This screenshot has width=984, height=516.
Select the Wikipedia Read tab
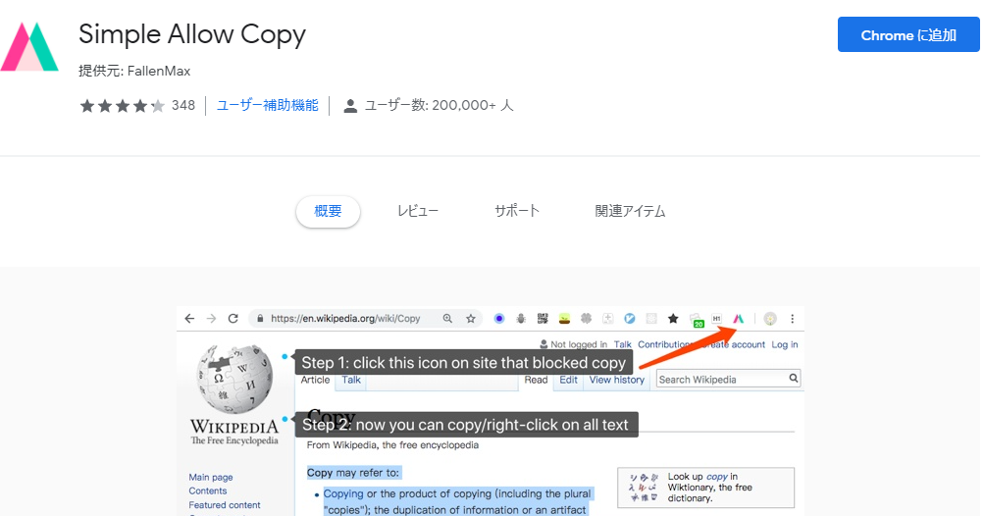536,380
